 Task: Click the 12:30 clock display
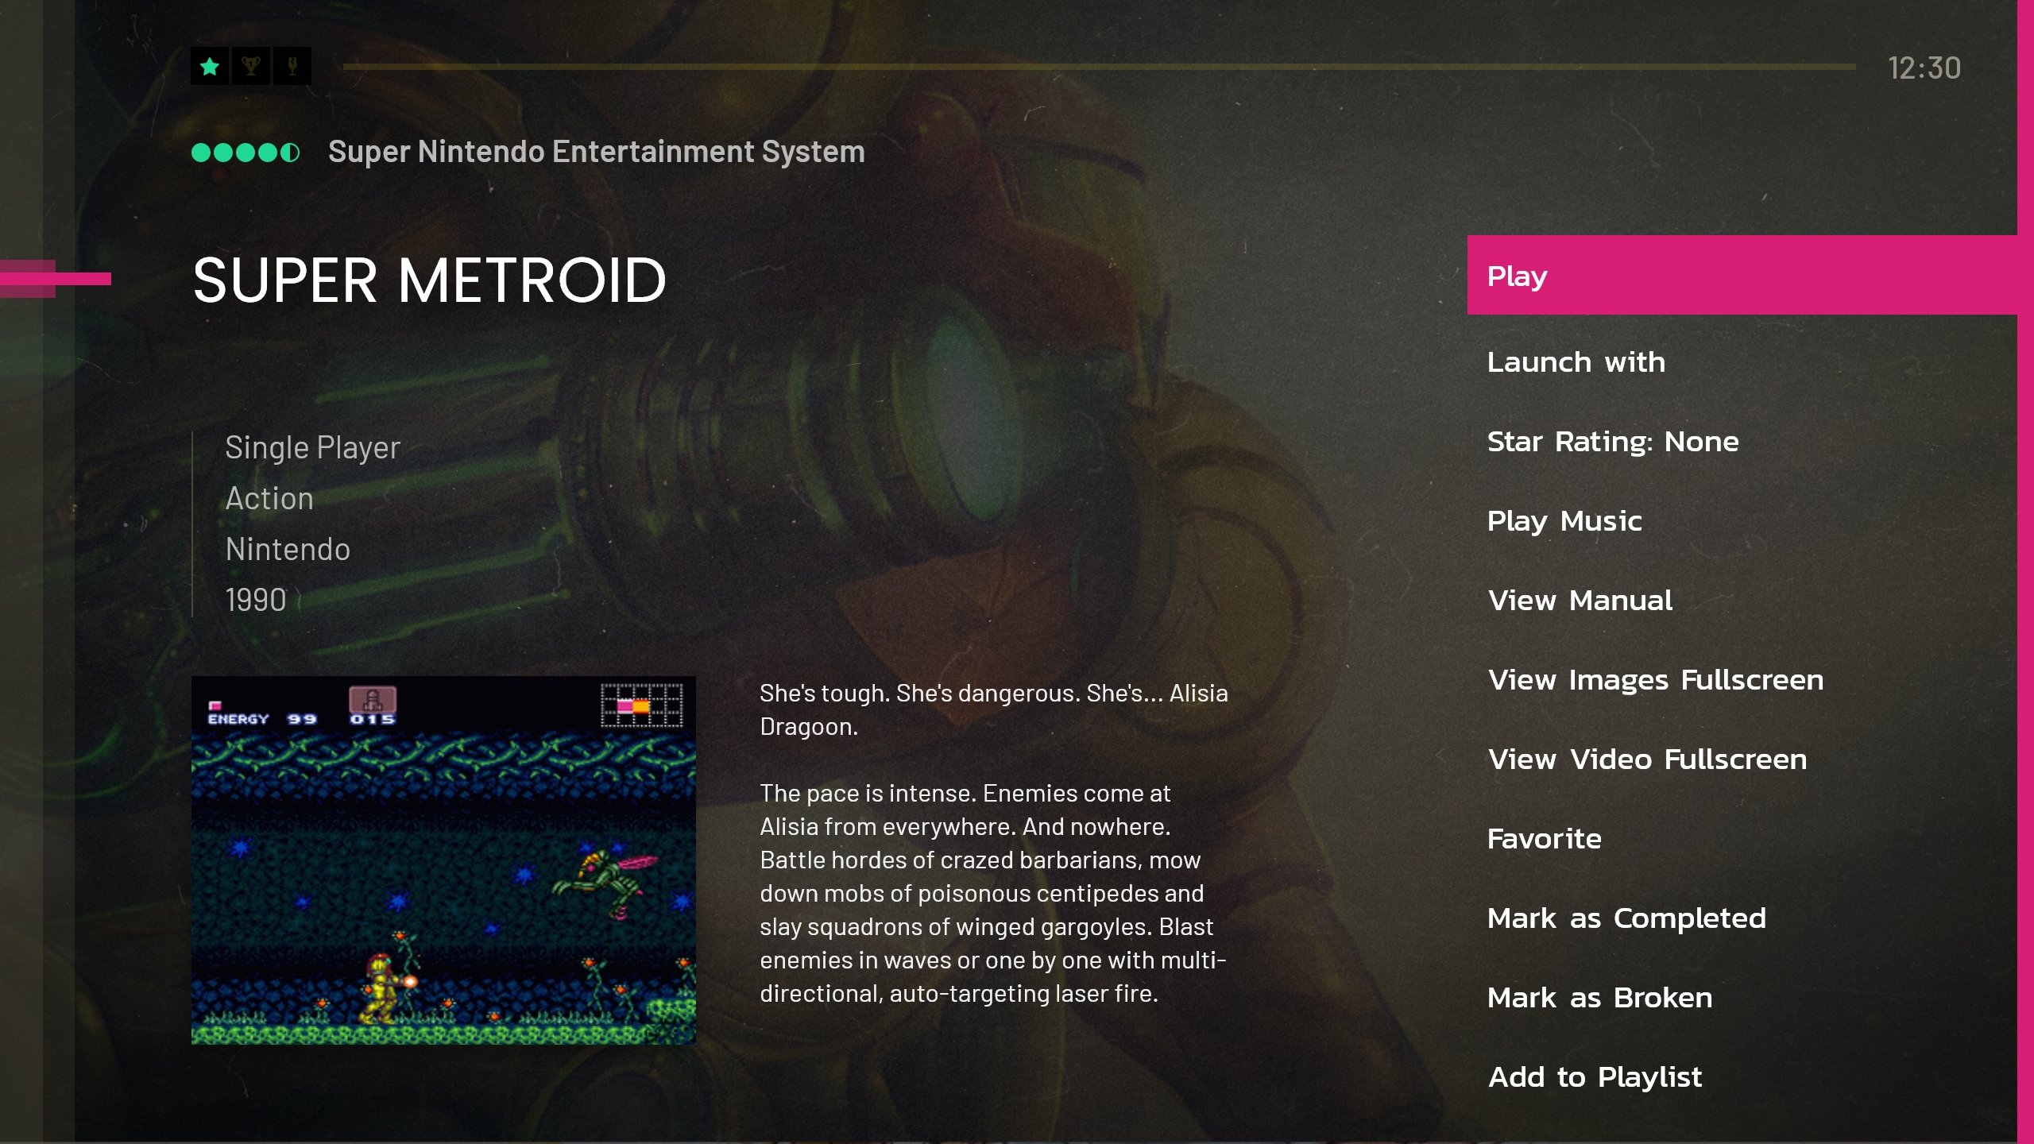coord(1924,68)
